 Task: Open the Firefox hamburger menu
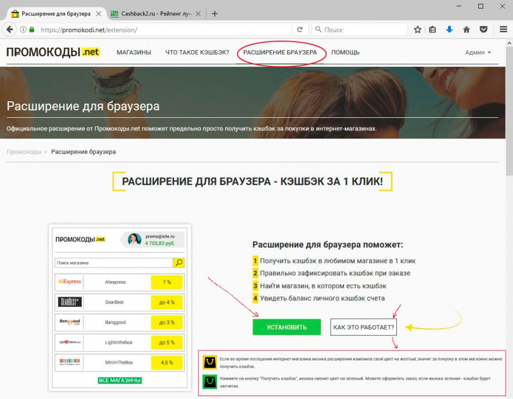[x=503, y=30]
